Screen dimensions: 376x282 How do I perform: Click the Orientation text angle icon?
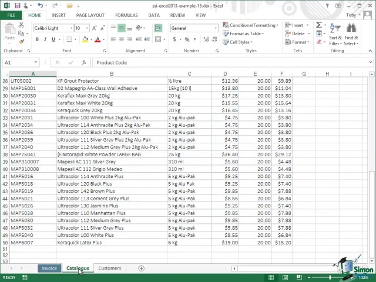[139, 28]
